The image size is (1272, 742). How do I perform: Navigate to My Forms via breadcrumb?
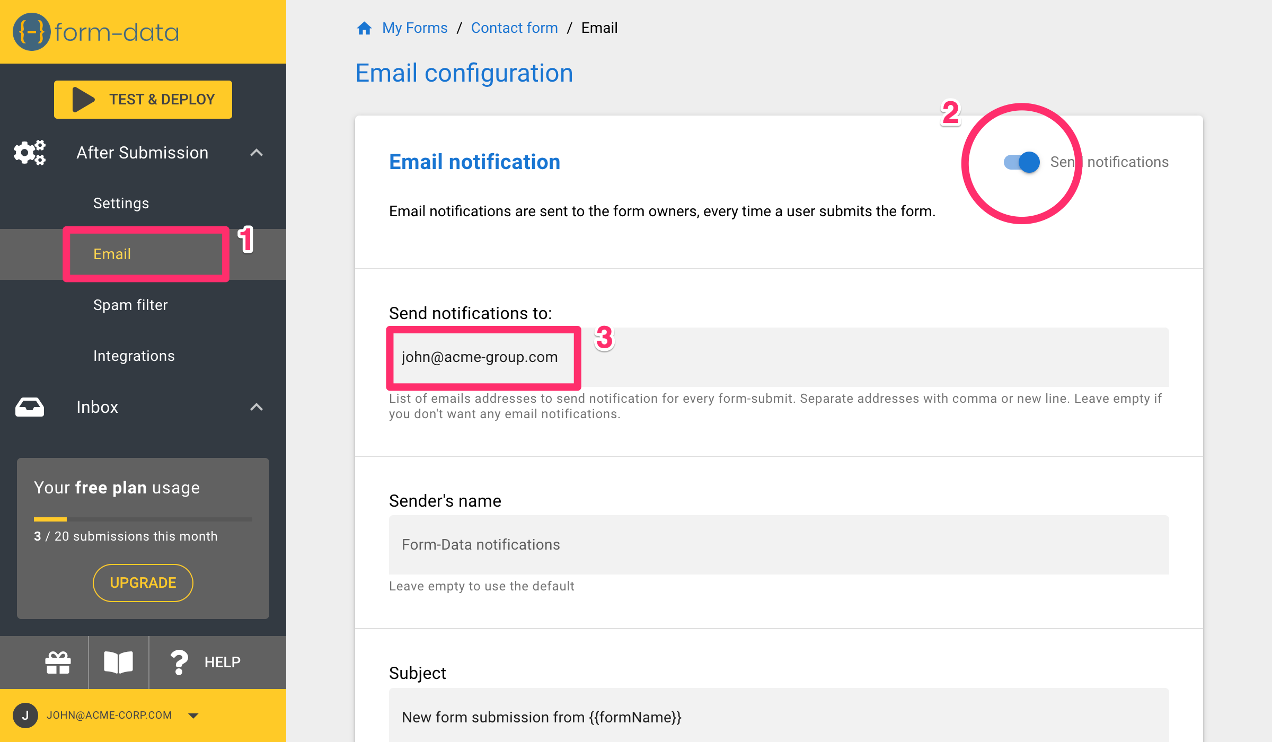click(414, 28)
